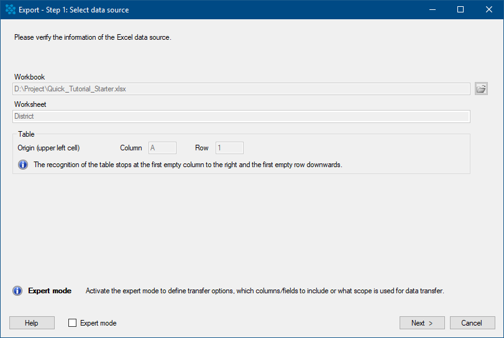Click the application logo in the title bar
This screenshot has width=504, height=338.
tap(11, 10)
